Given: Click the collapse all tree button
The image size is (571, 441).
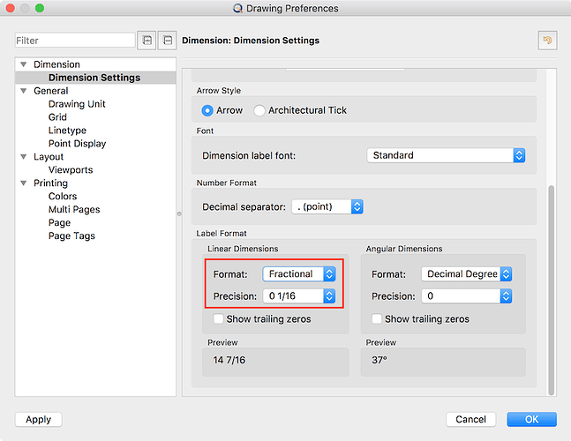Looking at the screenshot, I should coord(166,41).
